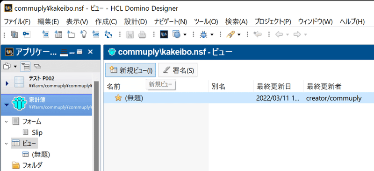Click the last edit location arrow icon
This screenshot has height=171, width=374.
tap(258, 35)
